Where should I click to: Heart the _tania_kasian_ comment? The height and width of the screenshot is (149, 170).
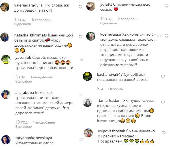[163, 102]
